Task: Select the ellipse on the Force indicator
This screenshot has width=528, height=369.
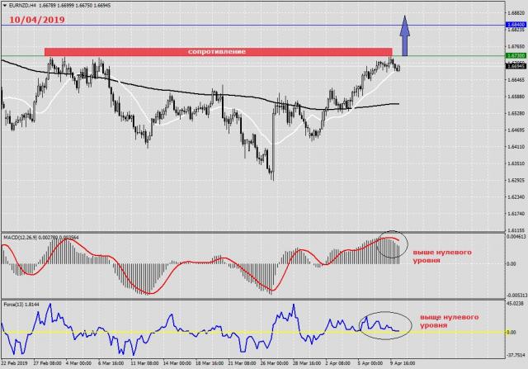Action: (383, 323)
